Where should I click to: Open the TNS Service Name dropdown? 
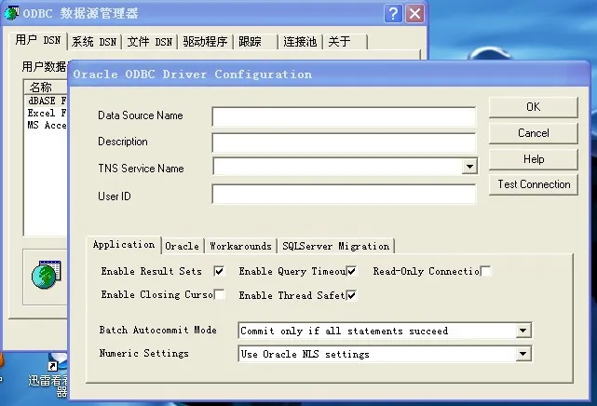point(469,167)
